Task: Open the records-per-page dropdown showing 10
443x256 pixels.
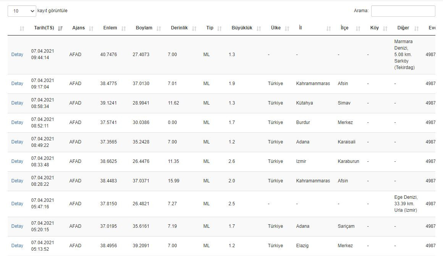Action: (x=22, y=11)
